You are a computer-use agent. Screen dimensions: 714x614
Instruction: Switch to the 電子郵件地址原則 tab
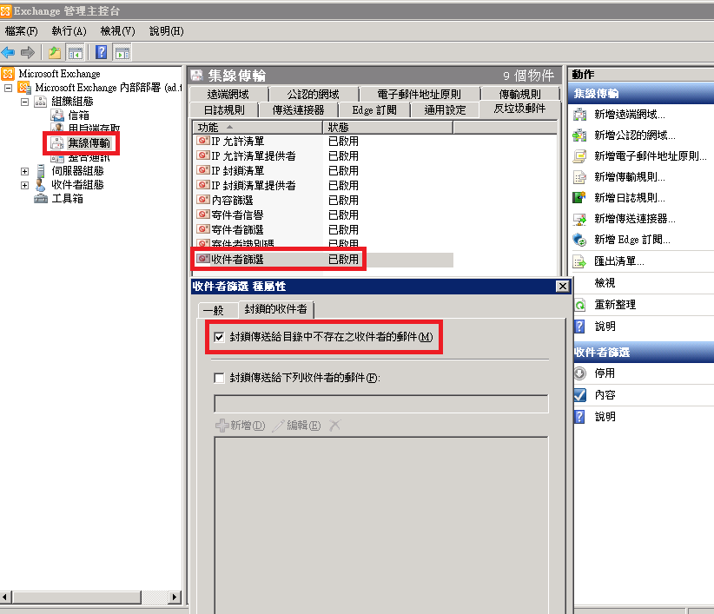419,94
